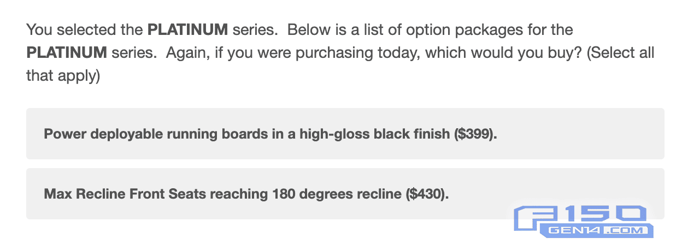The height and width of the screenshot is (251, 682).
Task: Click the GEN14.COM text in the watermark
Action: point(596,231)
